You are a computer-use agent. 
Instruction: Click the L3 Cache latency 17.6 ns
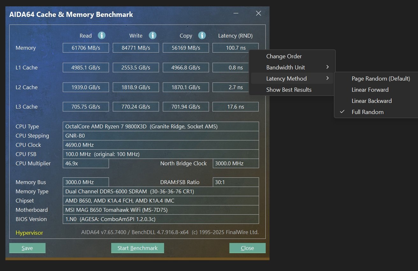[x=235, y=107]
